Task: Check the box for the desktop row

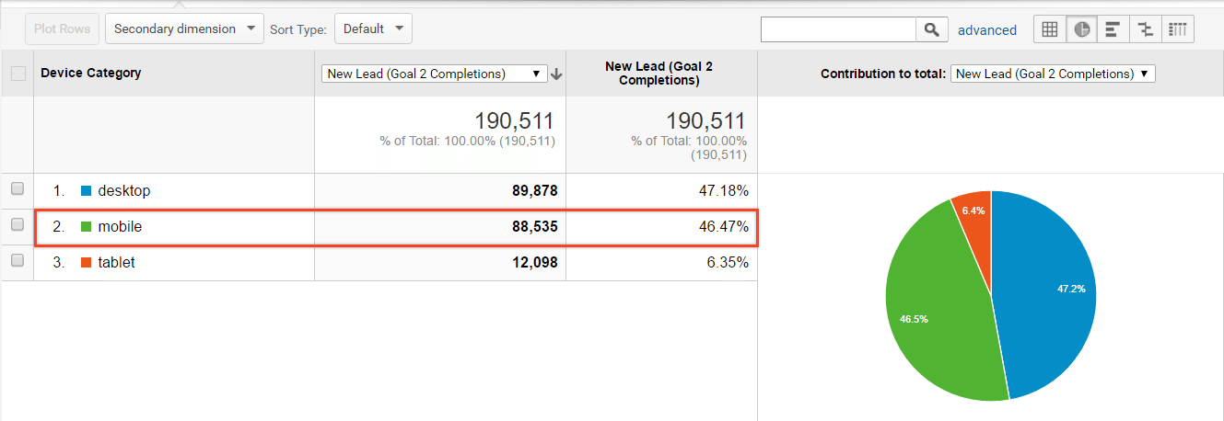Action: click(x=17, y=189)
